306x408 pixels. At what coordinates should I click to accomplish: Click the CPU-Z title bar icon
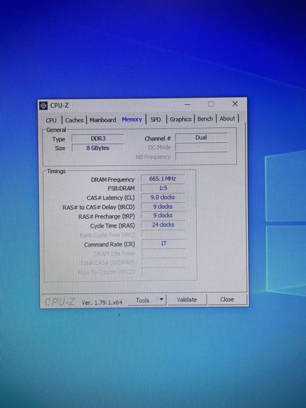(x=43, y=105)
